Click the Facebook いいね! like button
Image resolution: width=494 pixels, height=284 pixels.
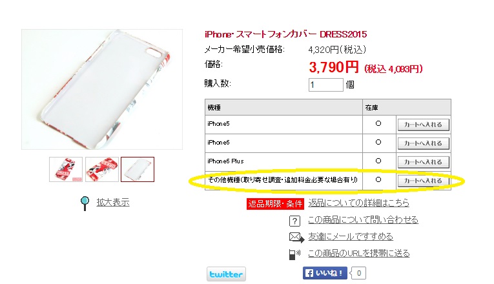pos(325,273)
